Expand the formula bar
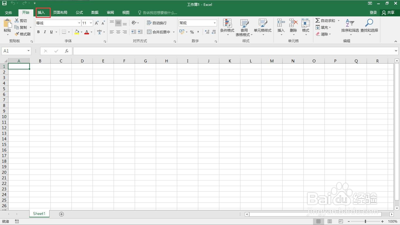This screenshot has height=225, width=400. 396,51
